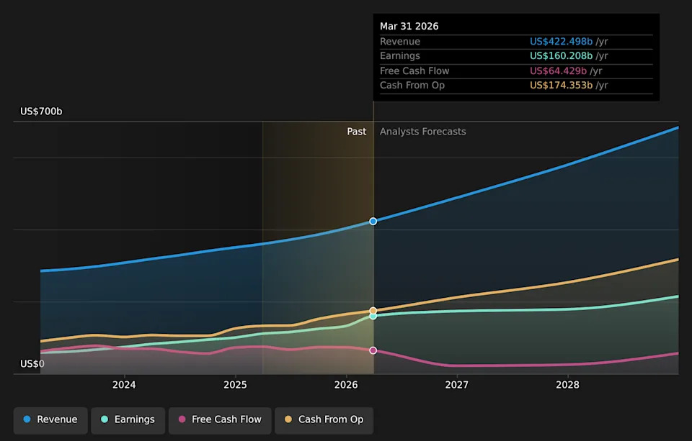Click the US$174.353b cash from op value
The image size is (692, 441).
click(561, 85)
